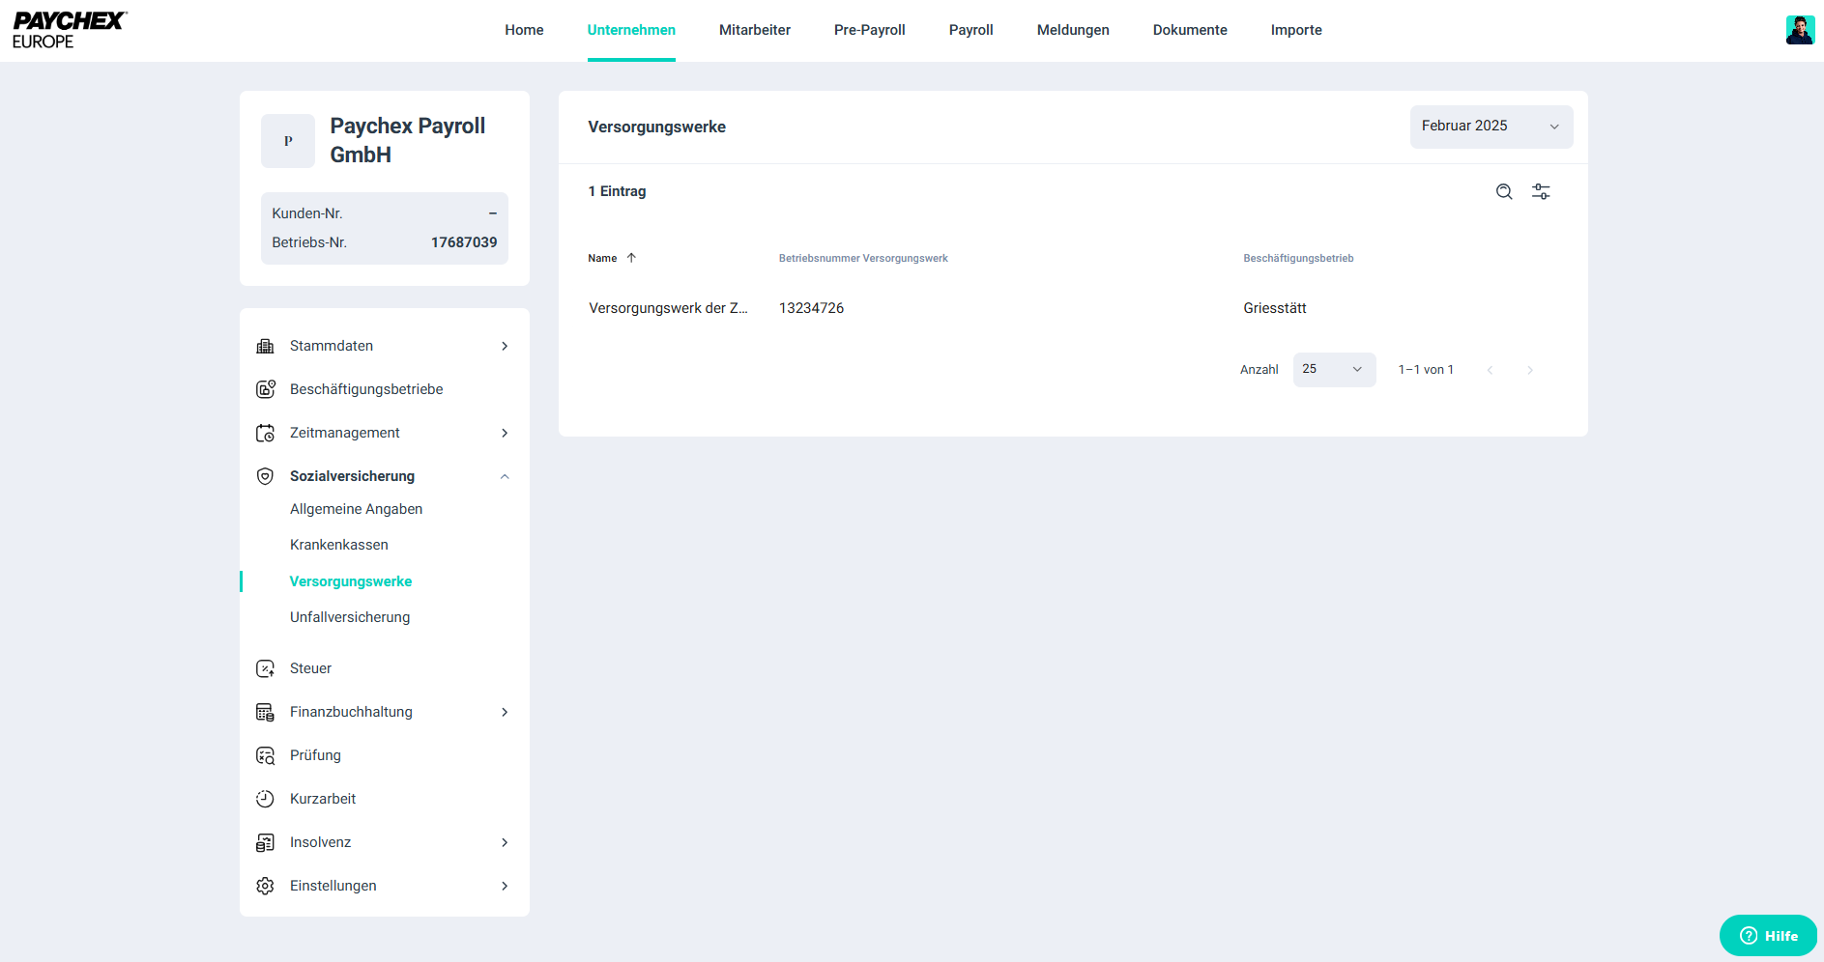Click the Beschäftigungsbetriebe sidebar icon

pyautogui.click(x=265, y=389)
